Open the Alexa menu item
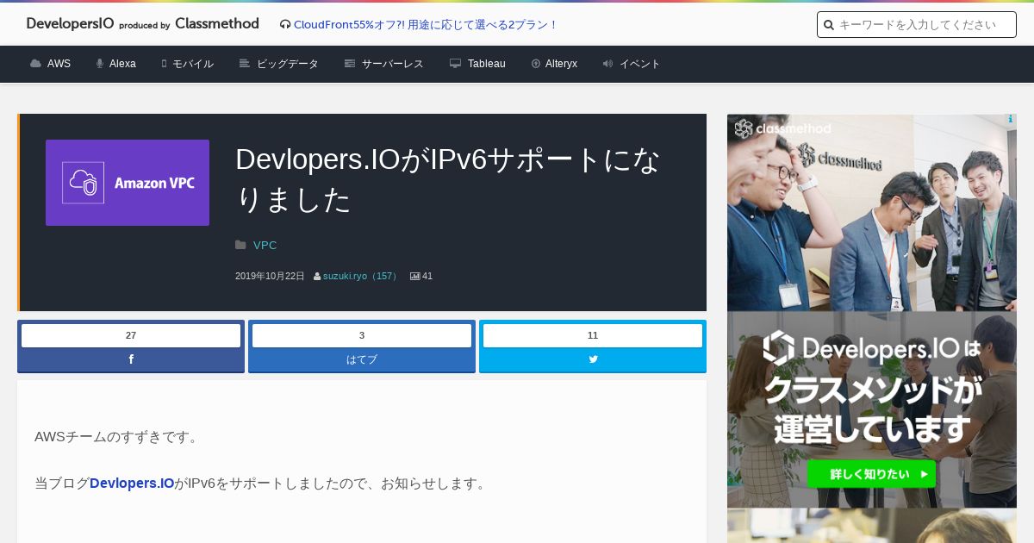Screen dimensions: 1034x543 (x=122, y=64)
